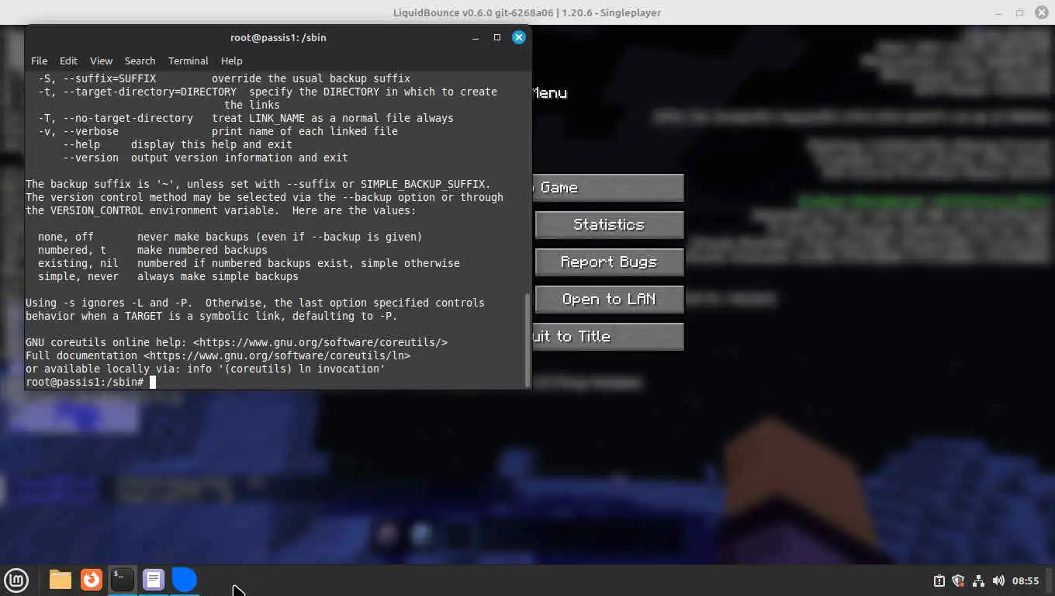The image size is (1055, 596).
Task: Close the root@passis1 terminal window
Action: [519, 36]
